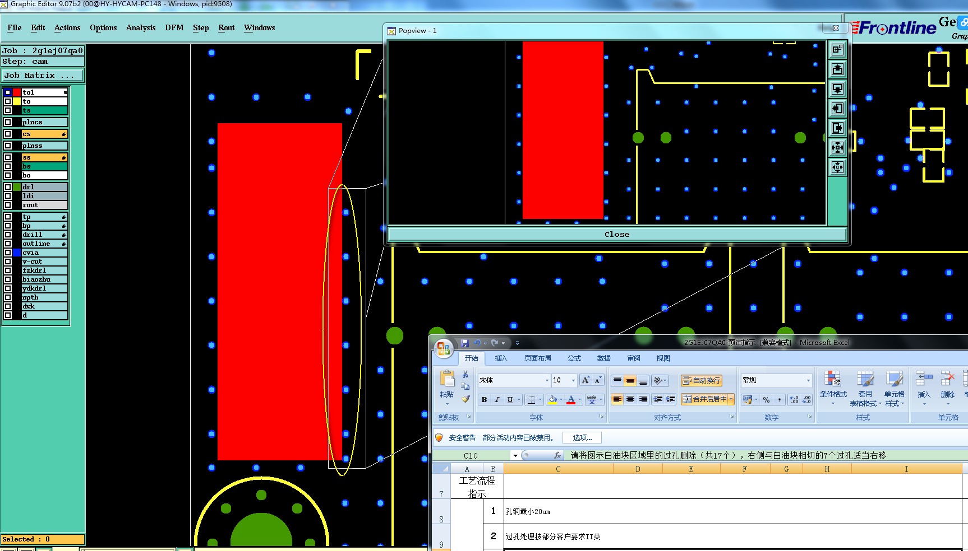The width and height of the screenshot is (968, 551).
Task: Toggle the plncs layer checkbox
Action: click(8, 122)
